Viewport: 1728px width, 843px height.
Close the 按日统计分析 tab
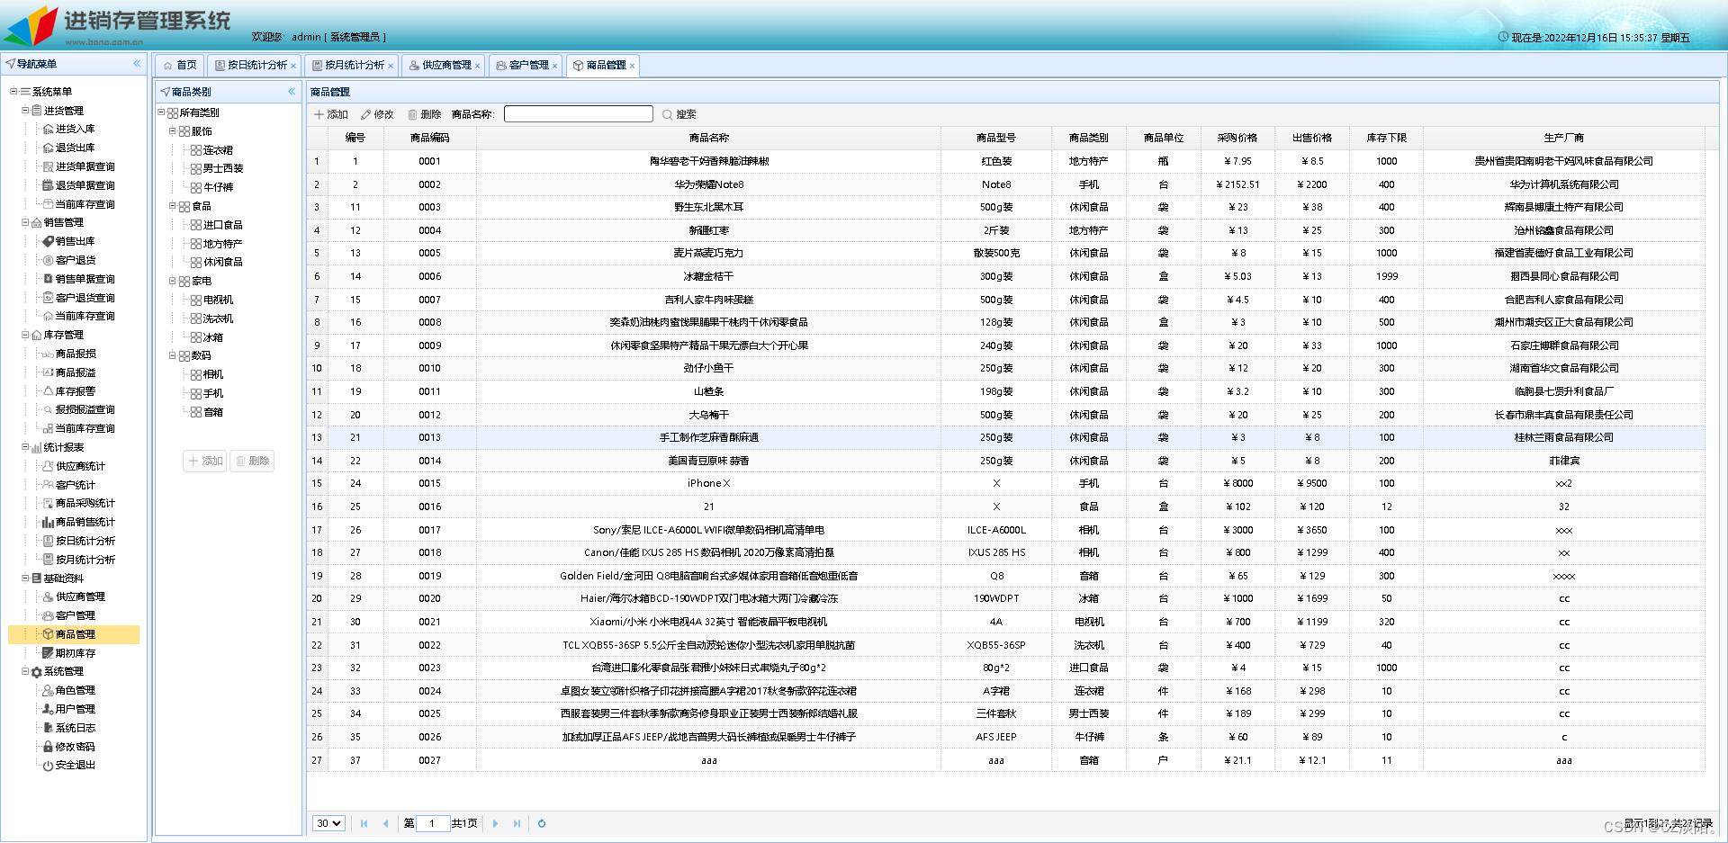coord(293,66)
